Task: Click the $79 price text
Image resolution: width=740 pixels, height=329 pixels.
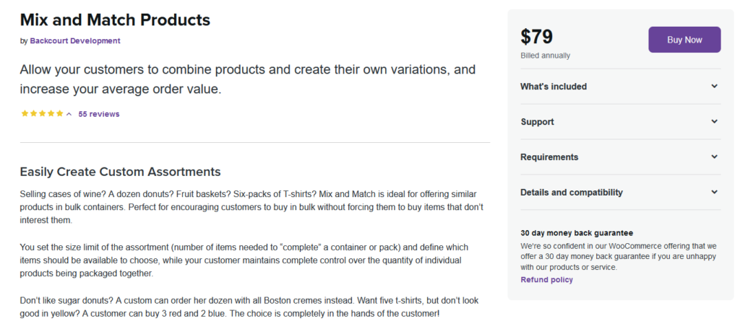Action: 537,37
